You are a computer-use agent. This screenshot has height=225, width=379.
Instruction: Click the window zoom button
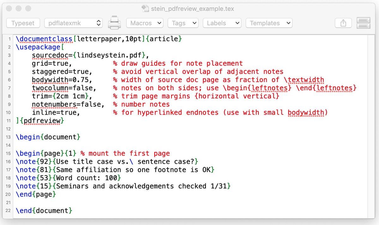(x=28, y=9)
